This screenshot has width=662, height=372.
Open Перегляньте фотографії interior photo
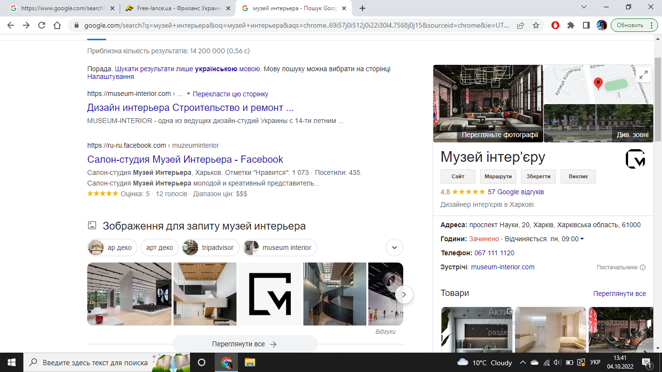tap(488, 104)
